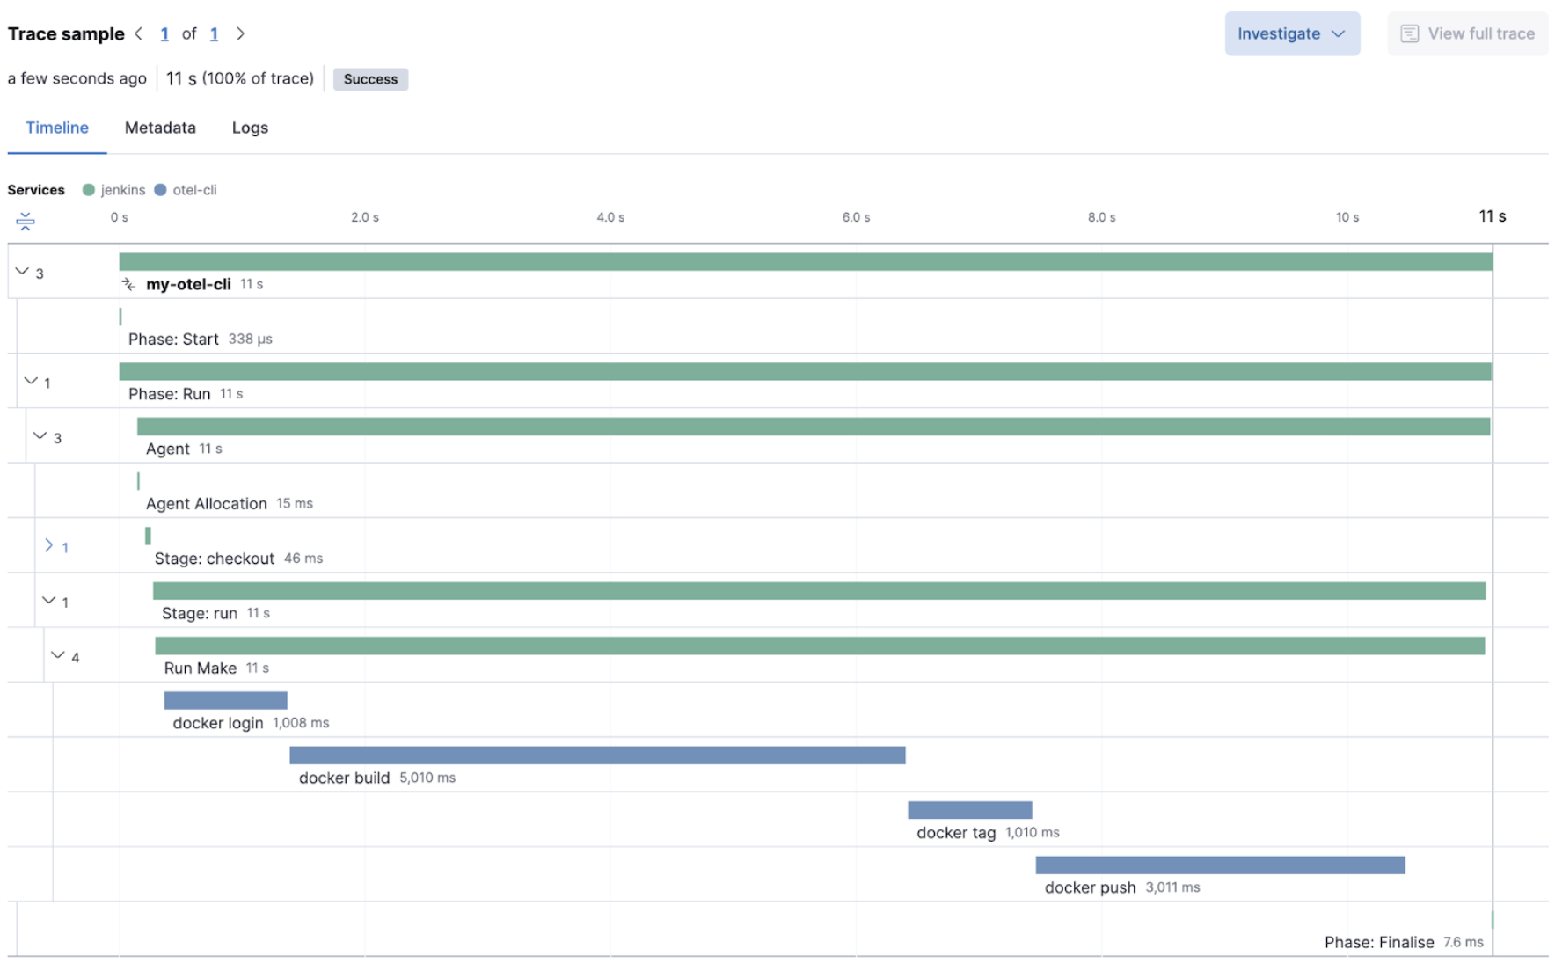
Task: Click the Success status badge
Action: pos(370,79)
